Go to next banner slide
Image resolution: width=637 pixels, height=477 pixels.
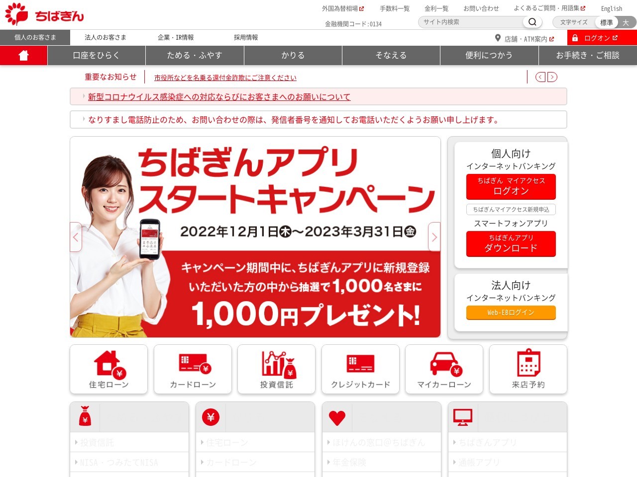(x=434, y=237)
